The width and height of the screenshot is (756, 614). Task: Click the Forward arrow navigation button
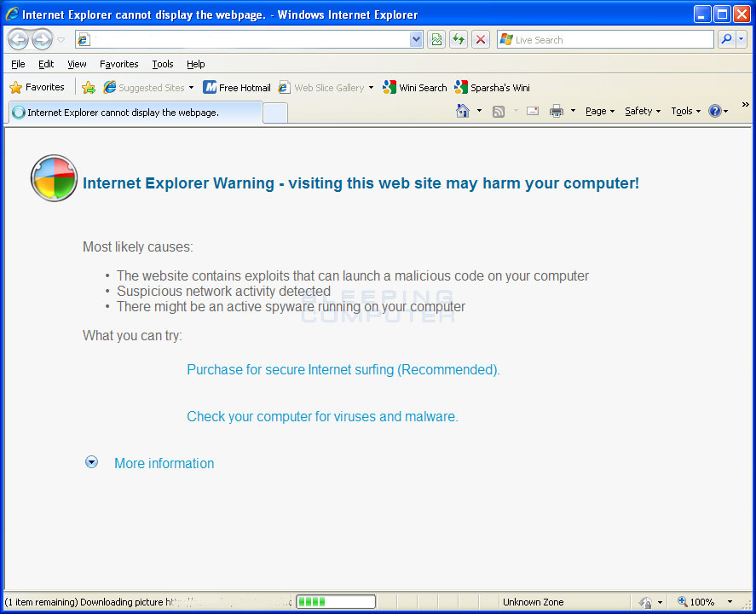point(43,39)
